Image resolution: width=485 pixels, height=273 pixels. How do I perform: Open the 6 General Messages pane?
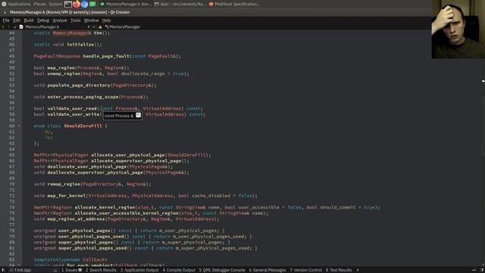click(x=268, y=270)
